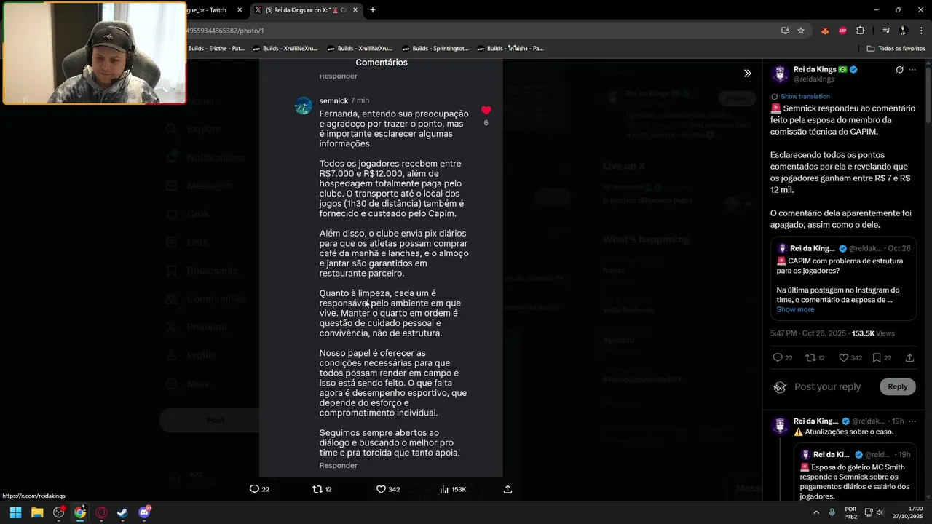Screen dimensions: 932x524
Task: Click the 5:47 PM · Oct 26, 2025 timestamp
Action: point(808,333)
